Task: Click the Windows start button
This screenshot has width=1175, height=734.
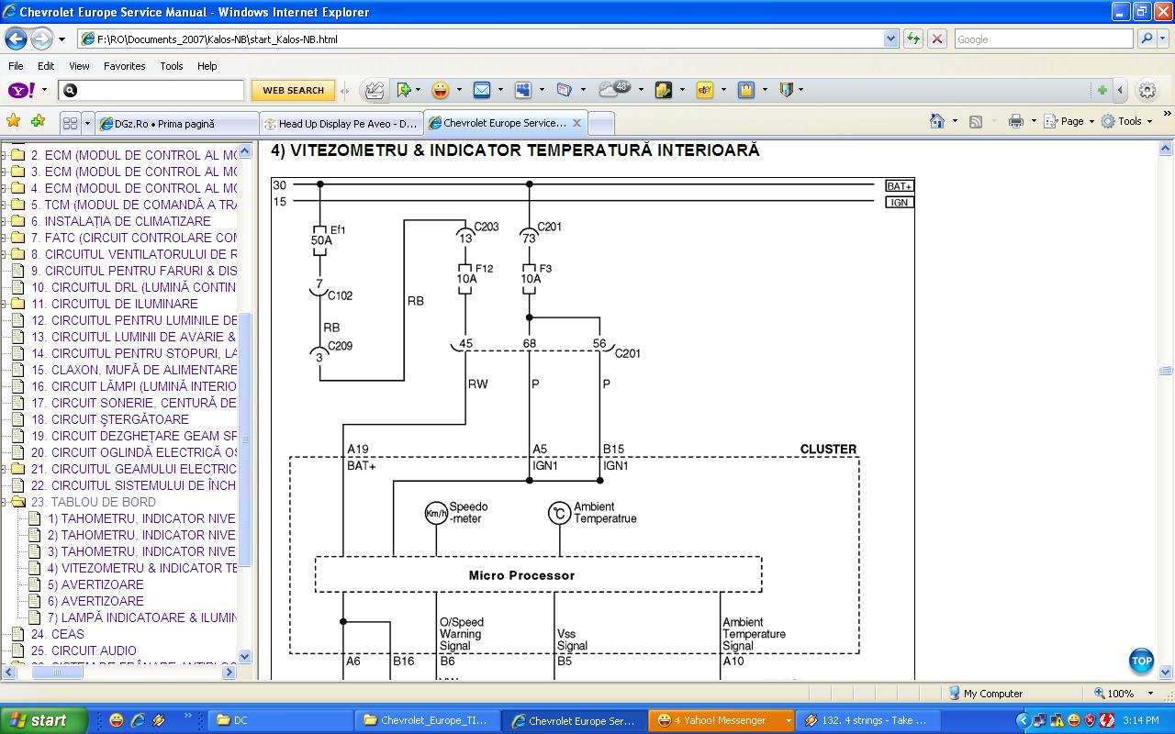Action: (43, 720)
